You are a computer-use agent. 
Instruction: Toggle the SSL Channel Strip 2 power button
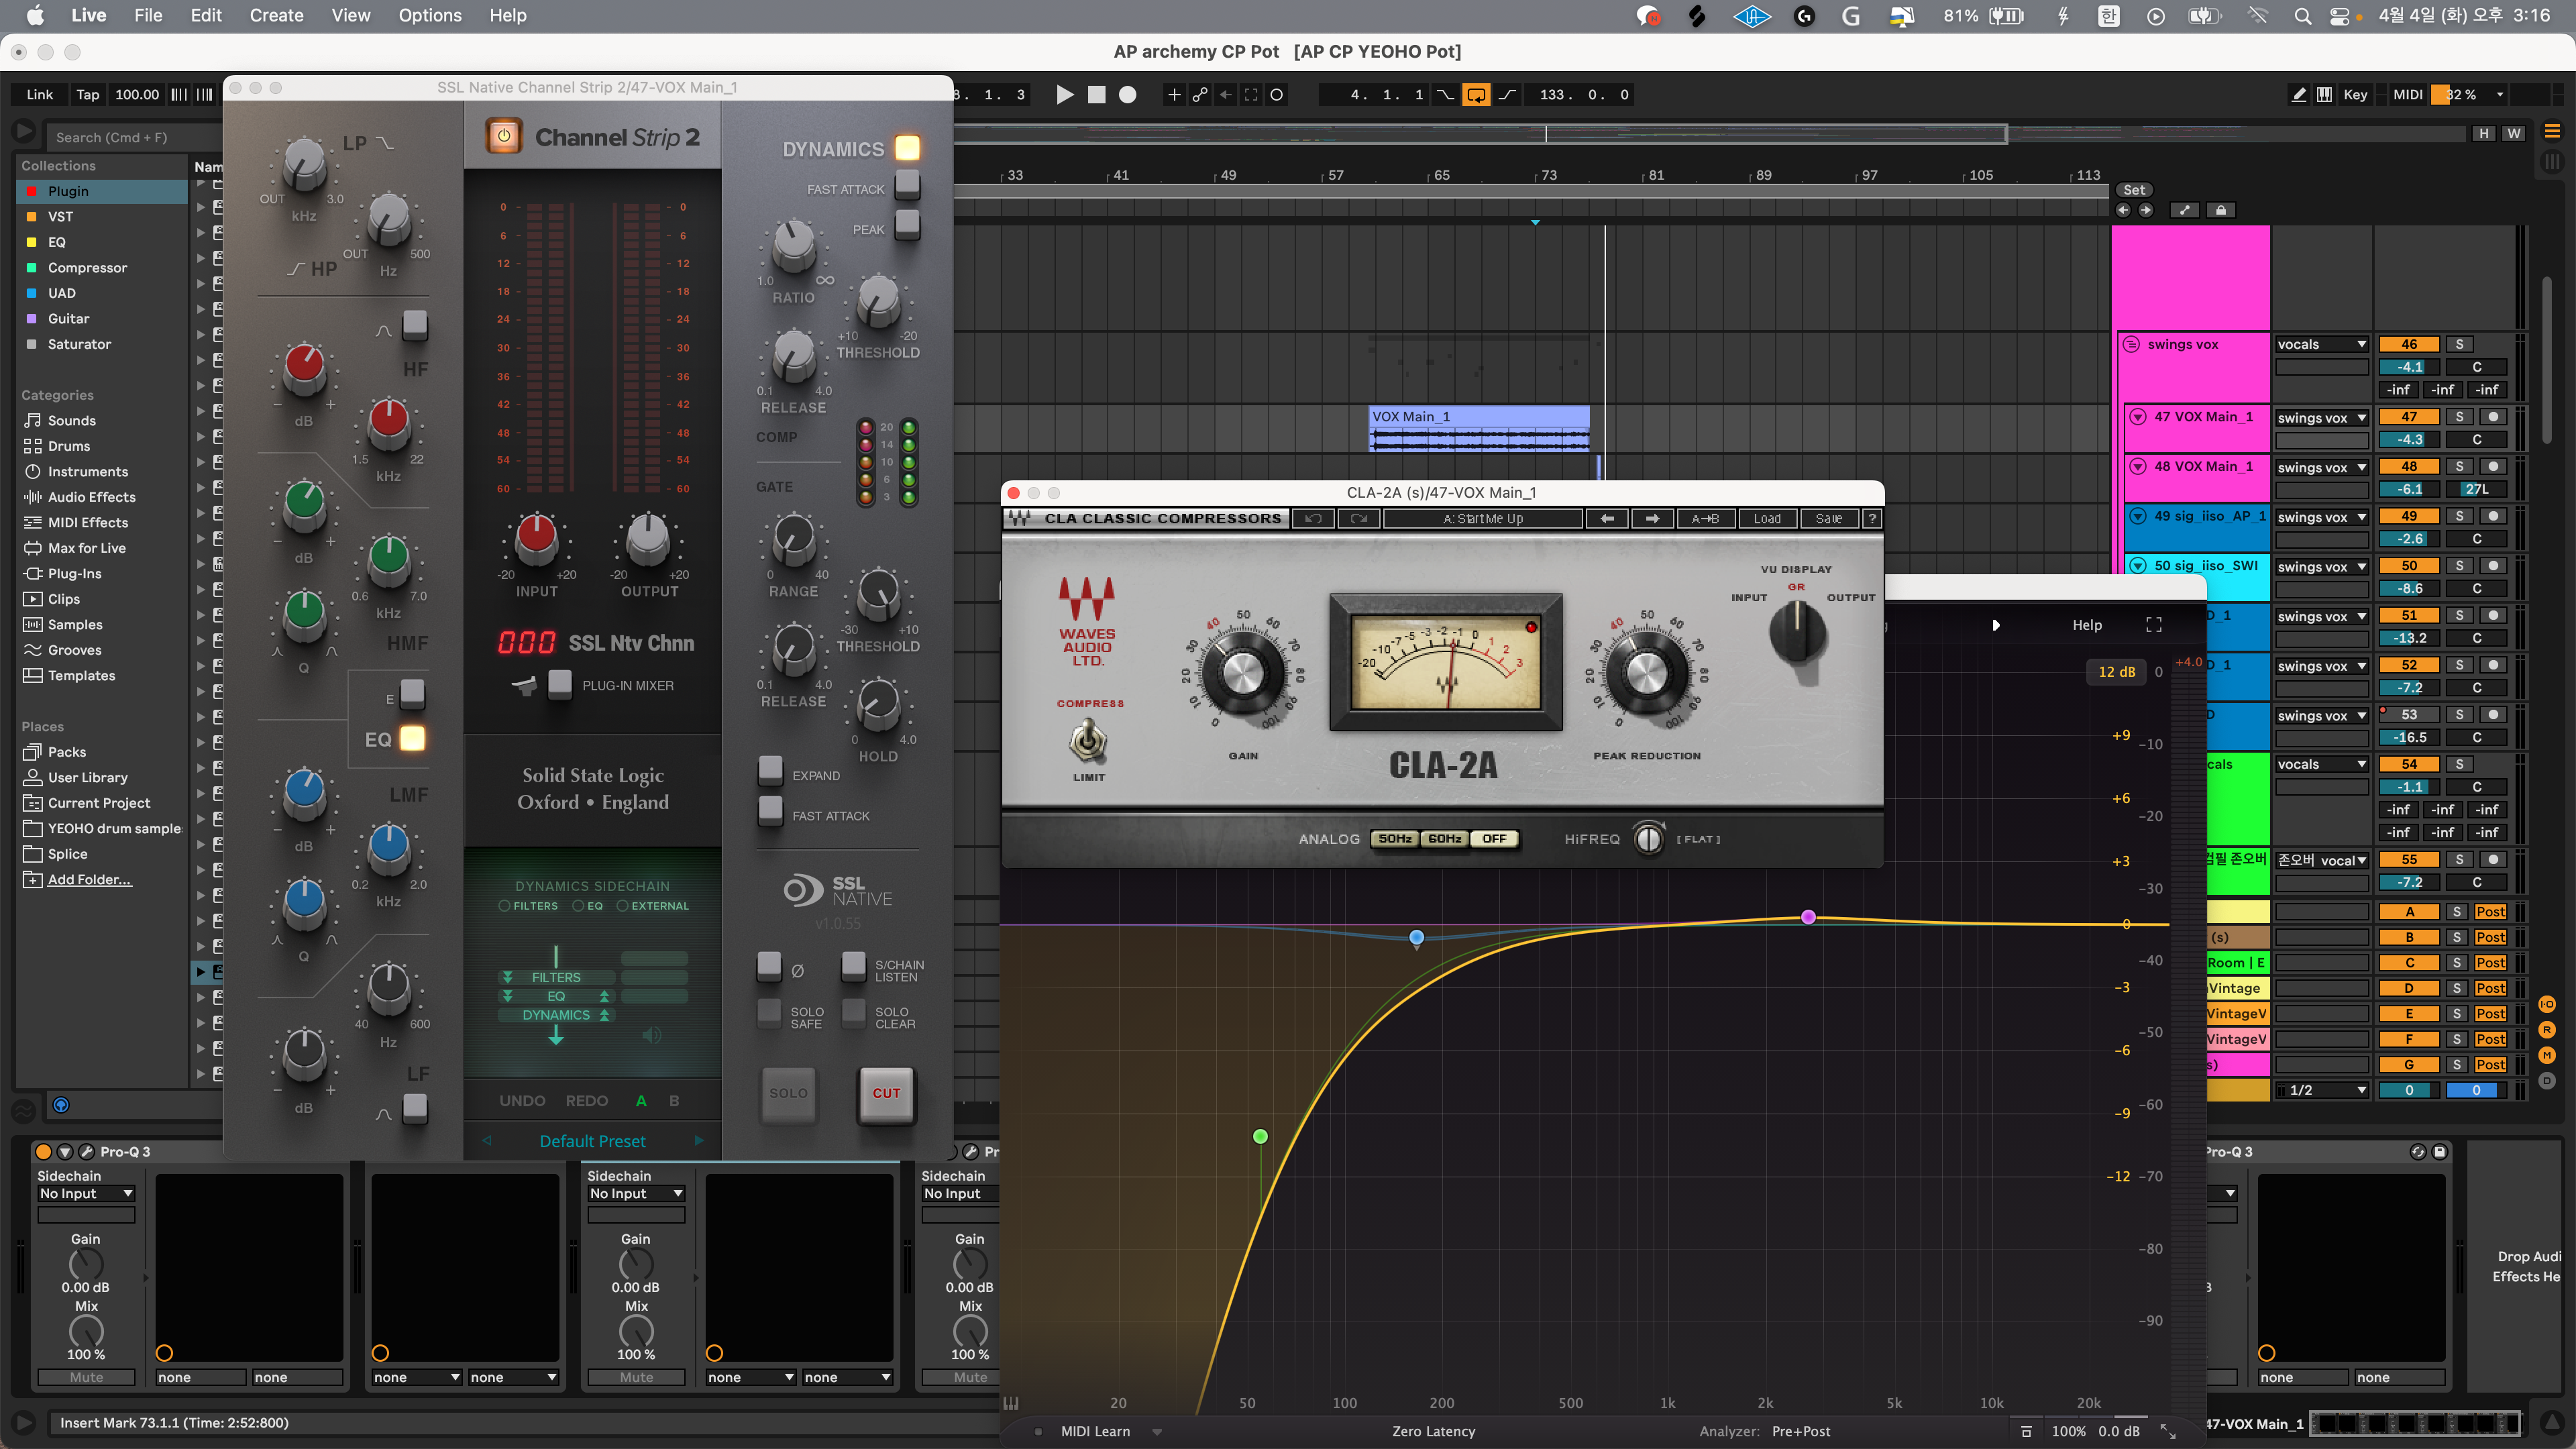(x=504, y=136)
